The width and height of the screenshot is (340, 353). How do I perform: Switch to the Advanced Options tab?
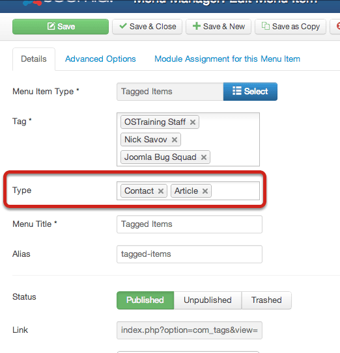pyautogui.click(x=100, y=59)
